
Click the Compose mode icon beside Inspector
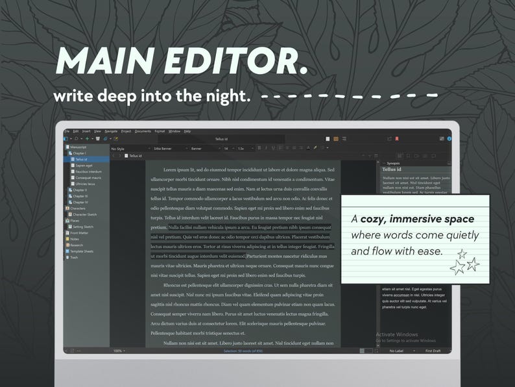pyautogui.click(x=442, y=139)
